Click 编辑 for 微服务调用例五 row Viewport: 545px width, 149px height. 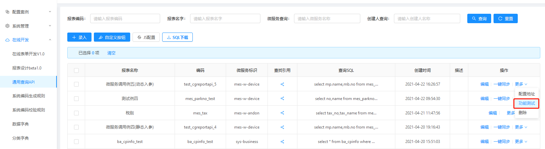click(x=484, y=84)
